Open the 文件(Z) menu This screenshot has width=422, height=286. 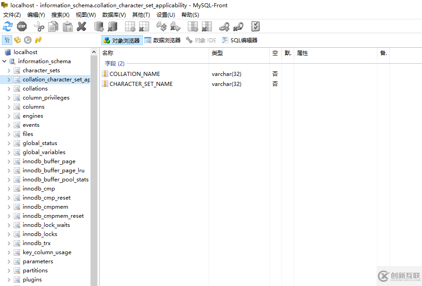(12, 15)
